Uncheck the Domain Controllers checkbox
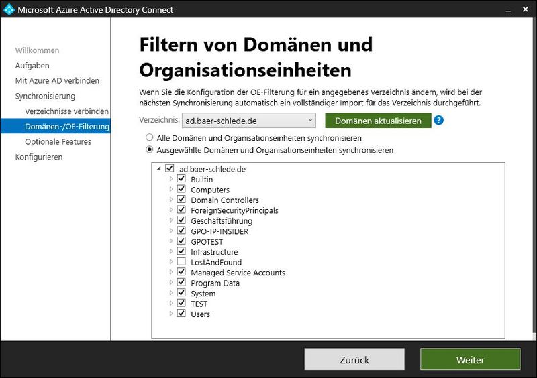 click(181, 199)
